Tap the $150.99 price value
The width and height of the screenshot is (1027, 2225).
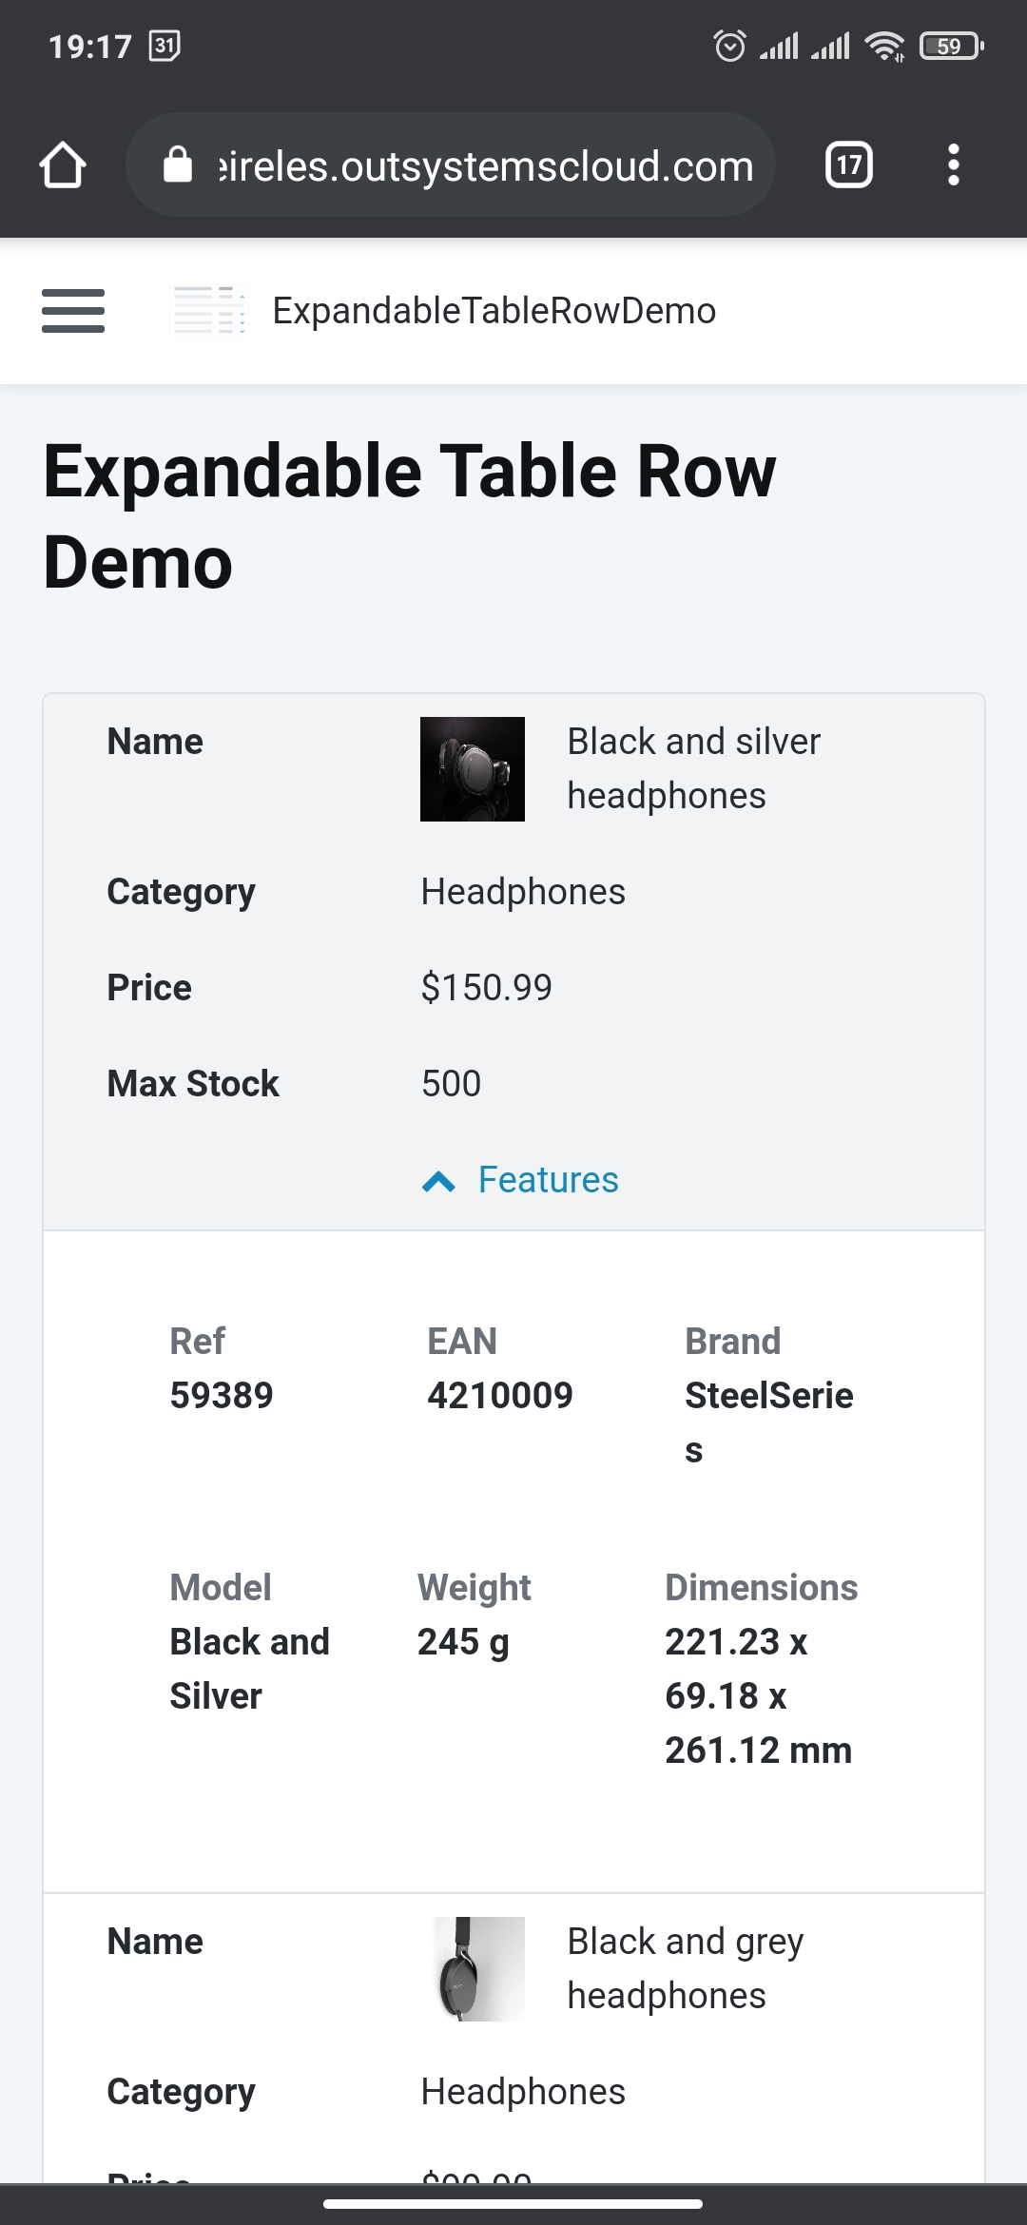pyautogui.click(x=486, y=988)
